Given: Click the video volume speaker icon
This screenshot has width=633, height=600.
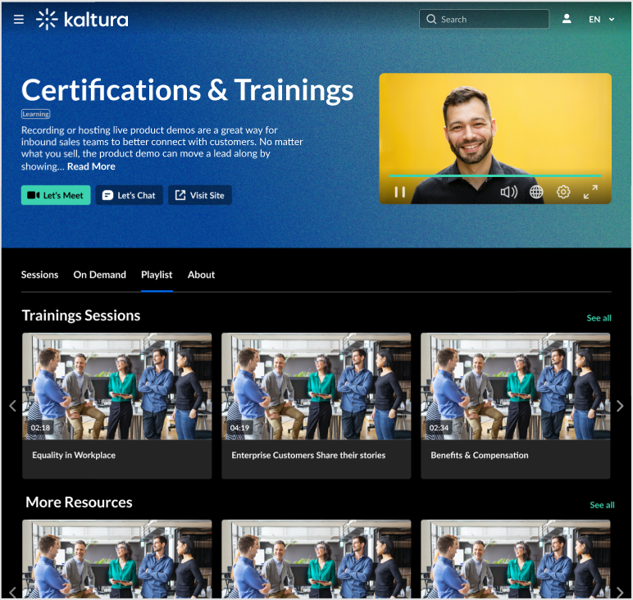Looking at the screenshot, I should coord(508,192).
